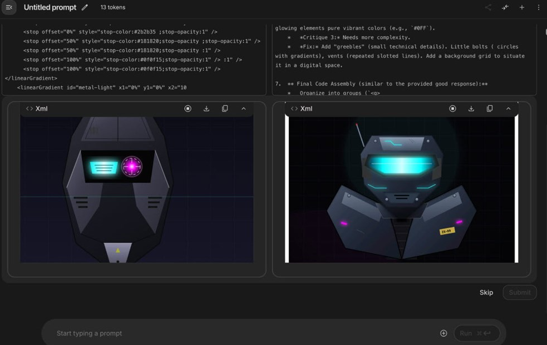Collapse the right Xml panel
The width and height of the screenshot is (547, 345).
(509, 109)
